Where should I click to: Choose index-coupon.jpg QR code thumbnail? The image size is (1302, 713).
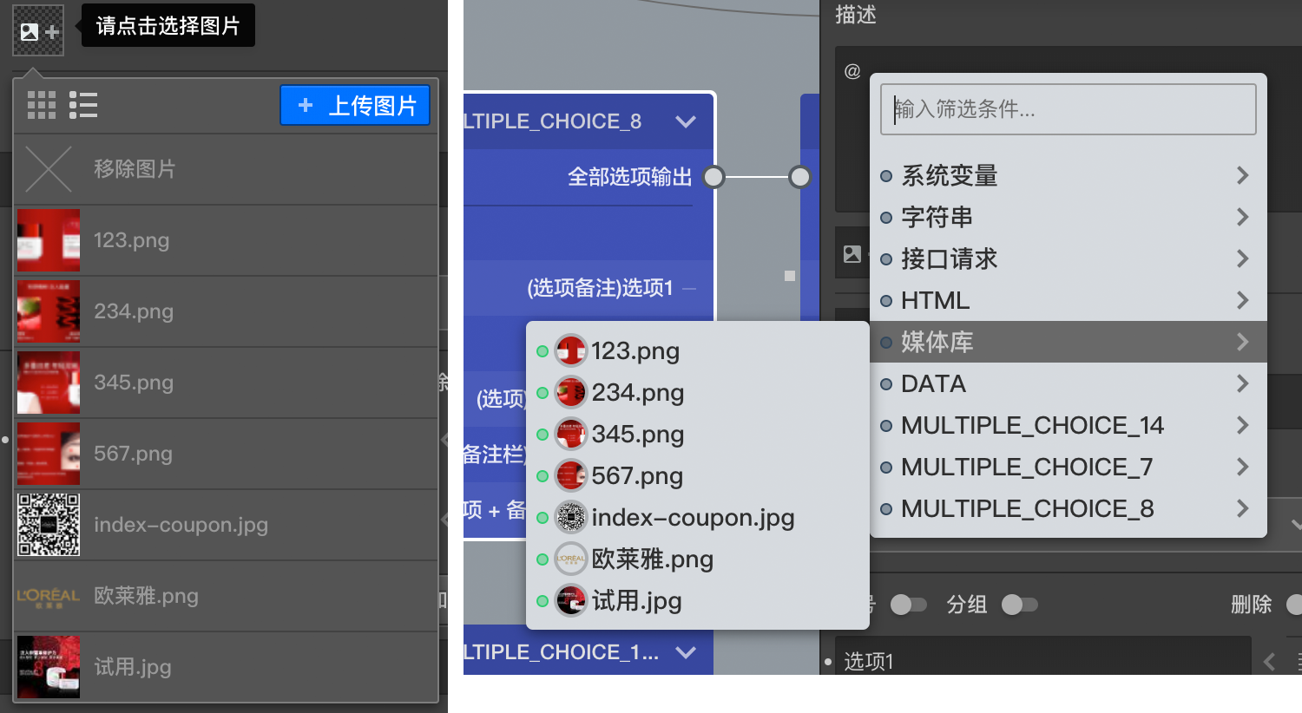pyautogui.click(x=49, y=525)
